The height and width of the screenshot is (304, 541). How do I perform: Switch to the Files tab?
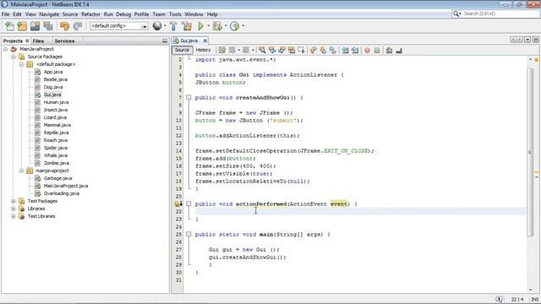point(38,41)
